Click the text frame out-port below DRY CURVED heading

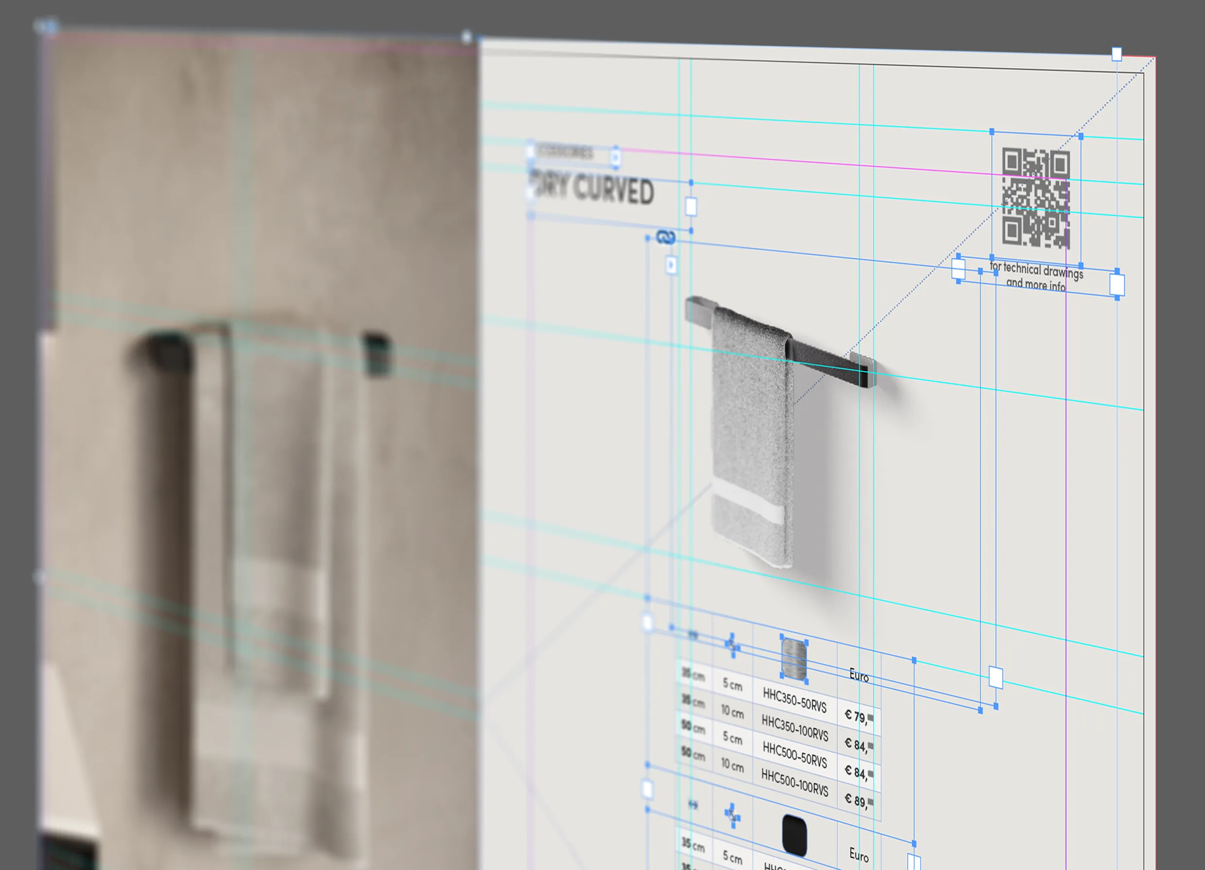tap(691, 207)
